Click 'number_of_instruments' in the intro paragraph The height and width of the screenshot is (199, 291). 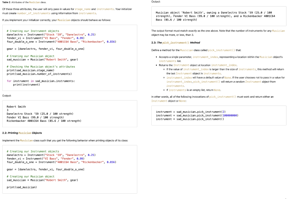34,13
